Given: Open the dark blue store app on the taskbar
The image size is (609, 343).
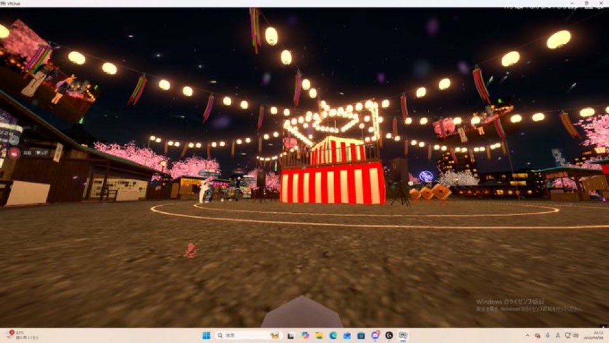Looking at the screenshot, I should (x=361, y=335).
